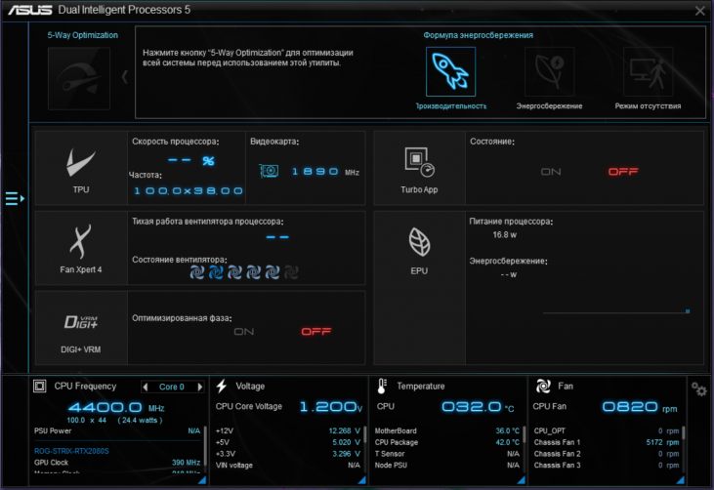Click the third fan status icon
Viewport: 714px width, 490px height.
click(x=234, y=272)
